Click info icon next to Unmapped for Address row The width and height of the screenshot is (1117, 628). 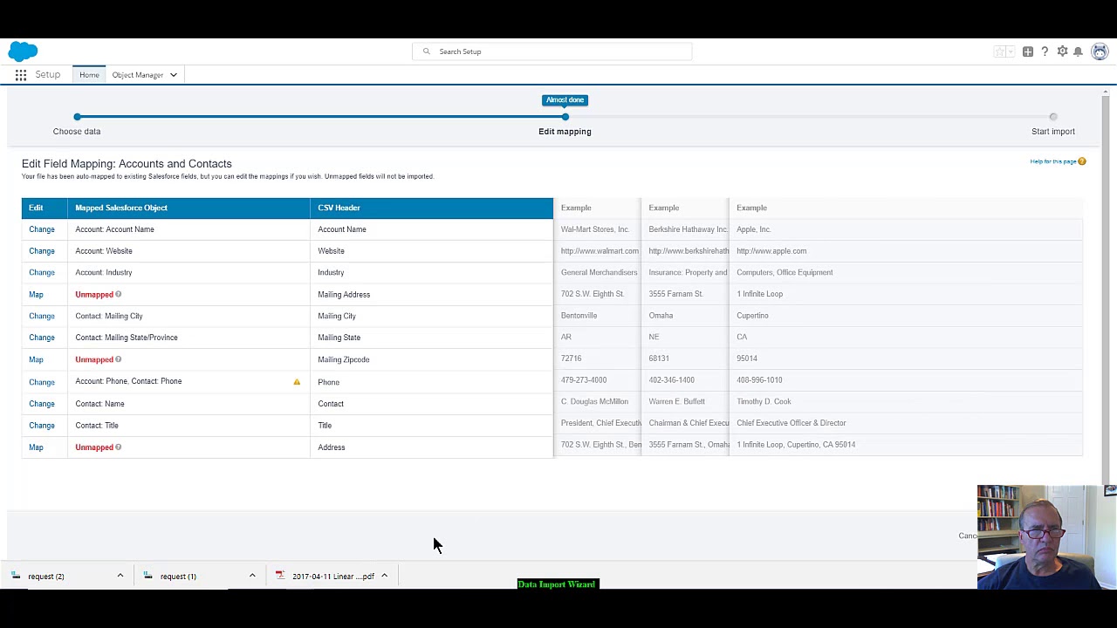[119, 447]
